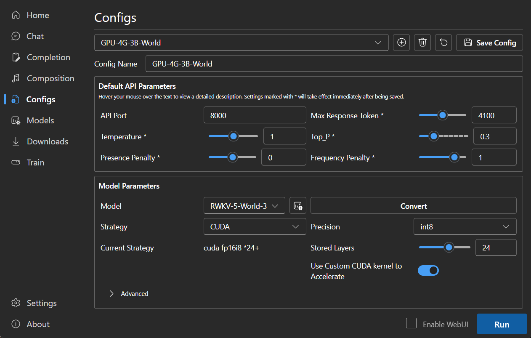
Task: Open the Train page
Action: coord(35,162)
